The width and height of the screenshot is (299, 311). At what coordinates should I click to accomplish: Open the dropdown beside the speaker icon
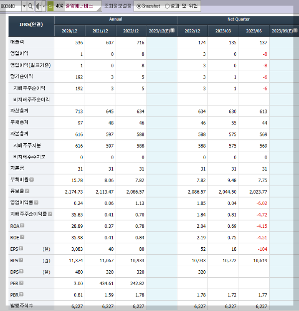point(44,6)
